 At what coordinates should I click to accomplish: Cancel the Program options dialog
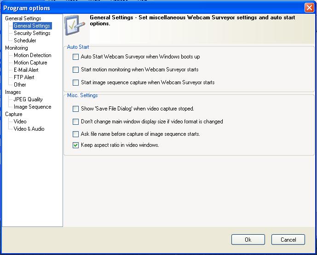coord(288,240)
